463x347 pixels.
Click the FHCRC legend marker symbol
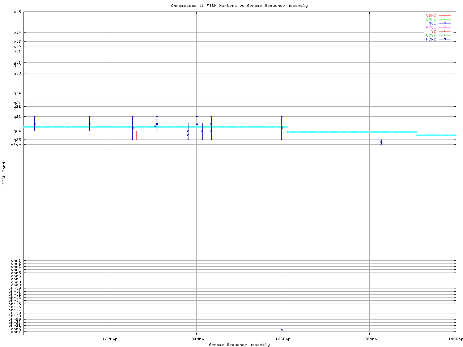445,39
